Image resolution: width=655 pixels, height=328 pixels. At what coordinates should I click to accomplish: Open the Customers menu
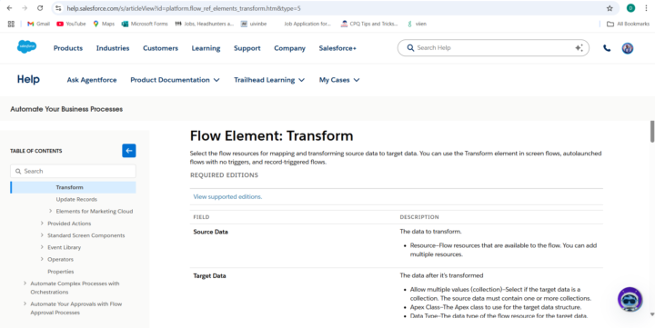(160, 48)
